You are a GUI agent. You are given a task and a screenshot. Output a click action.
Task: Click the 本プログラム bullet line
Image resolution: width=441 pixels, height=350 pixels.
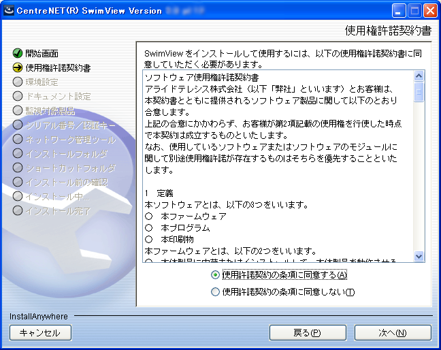(178, 228)
